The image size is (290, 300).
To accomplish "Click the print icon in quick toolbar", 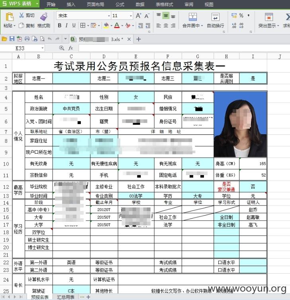I will [27, 39].
